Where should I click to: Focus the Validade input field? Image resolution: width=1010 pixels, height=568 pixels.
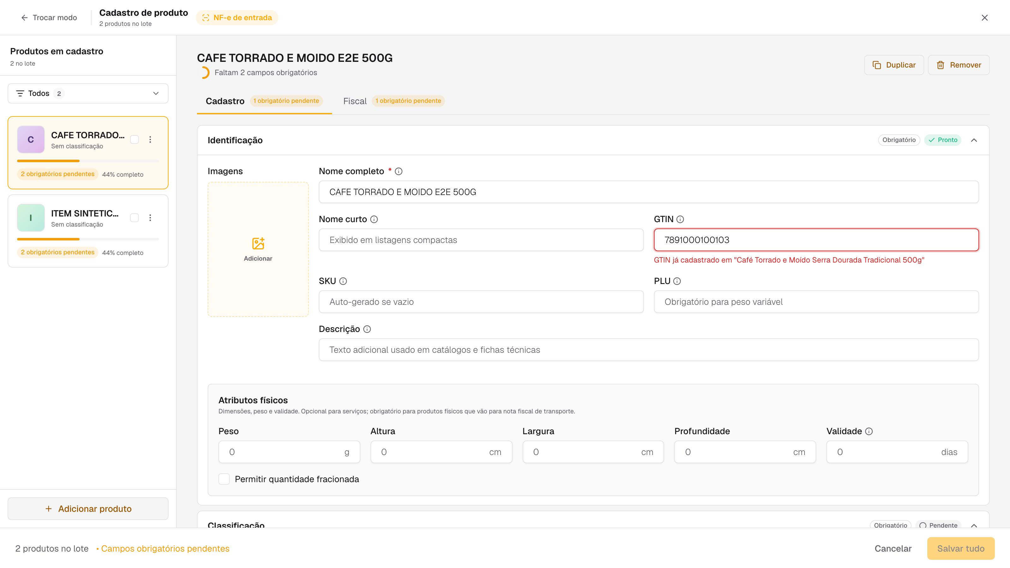click(x=897, y=452)
